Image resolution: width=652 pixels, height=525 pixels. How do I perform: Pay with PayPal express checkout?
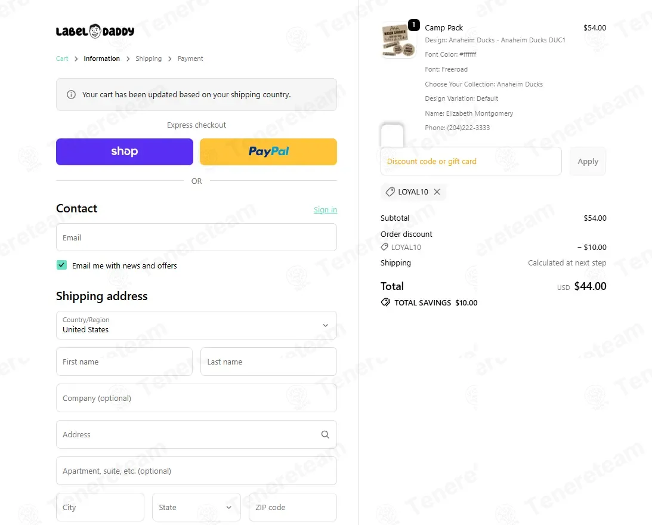(268, 152)
